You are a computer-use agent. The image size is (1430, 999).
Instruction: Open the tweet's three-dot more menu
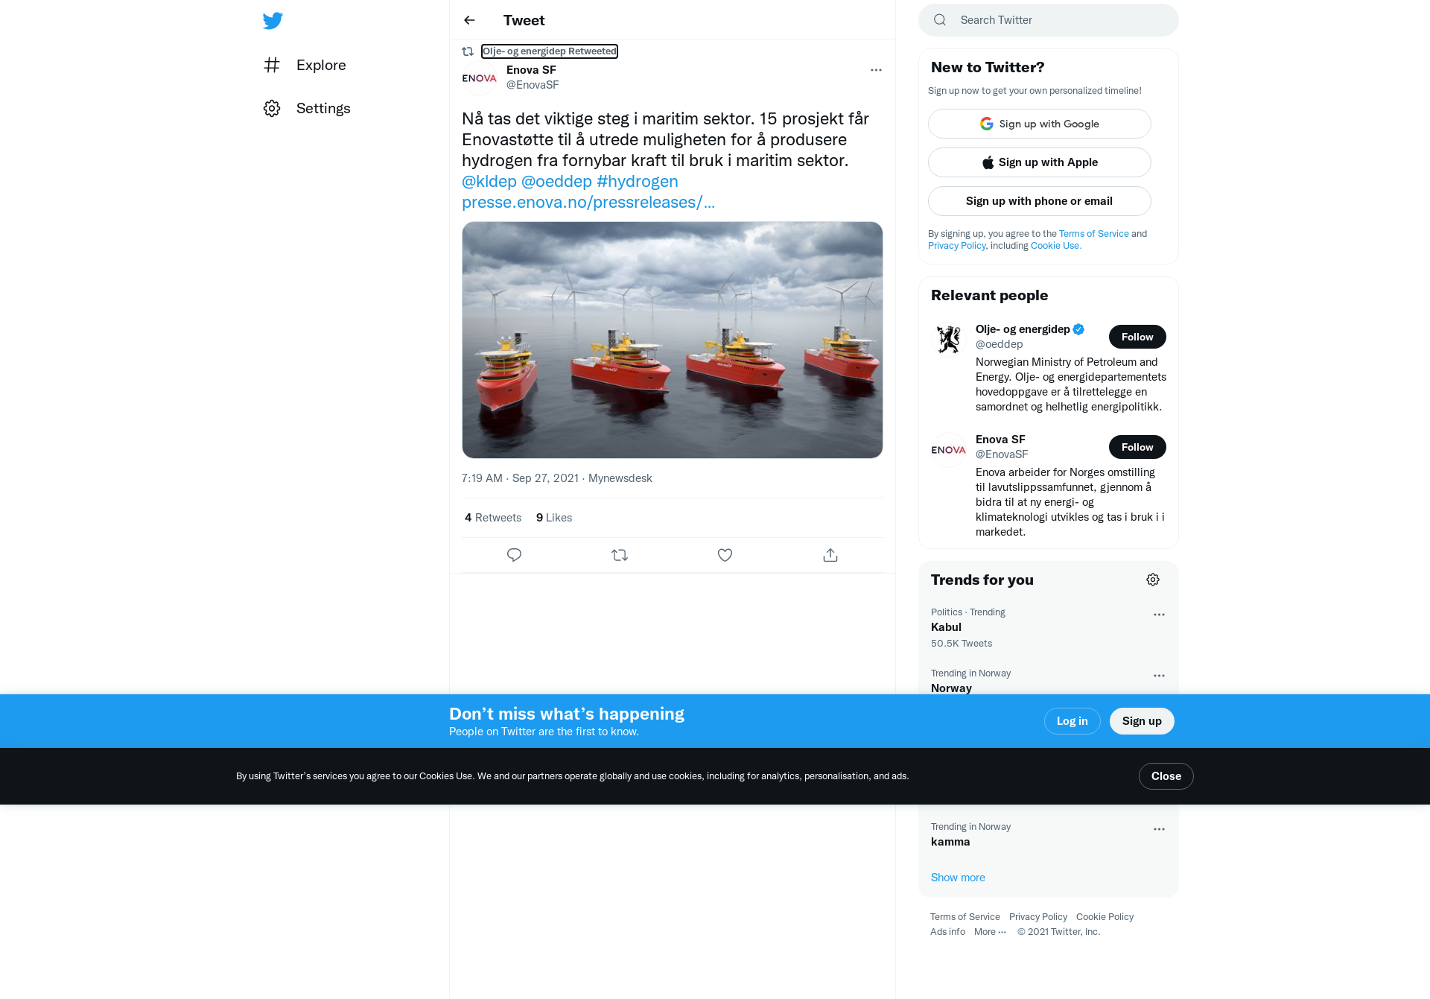point(876,70)
